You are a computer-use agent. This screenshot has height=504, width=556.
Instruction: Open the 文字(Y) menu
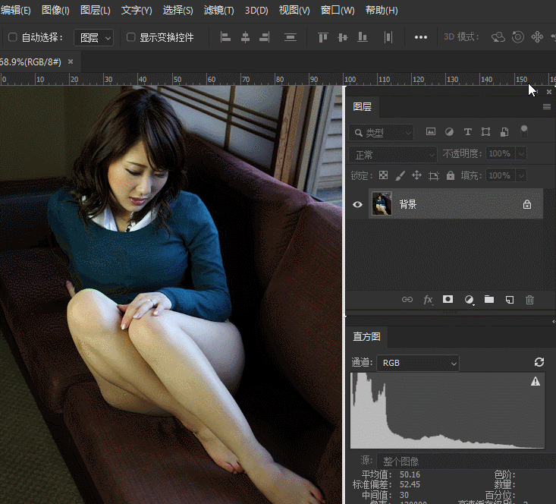(137, 11)
